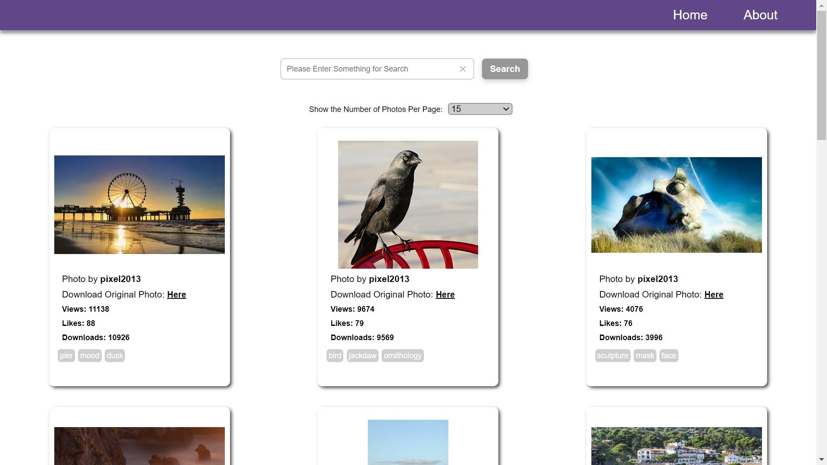
Task: Click the ornithology tag on second photo
Action: [403, 355]
